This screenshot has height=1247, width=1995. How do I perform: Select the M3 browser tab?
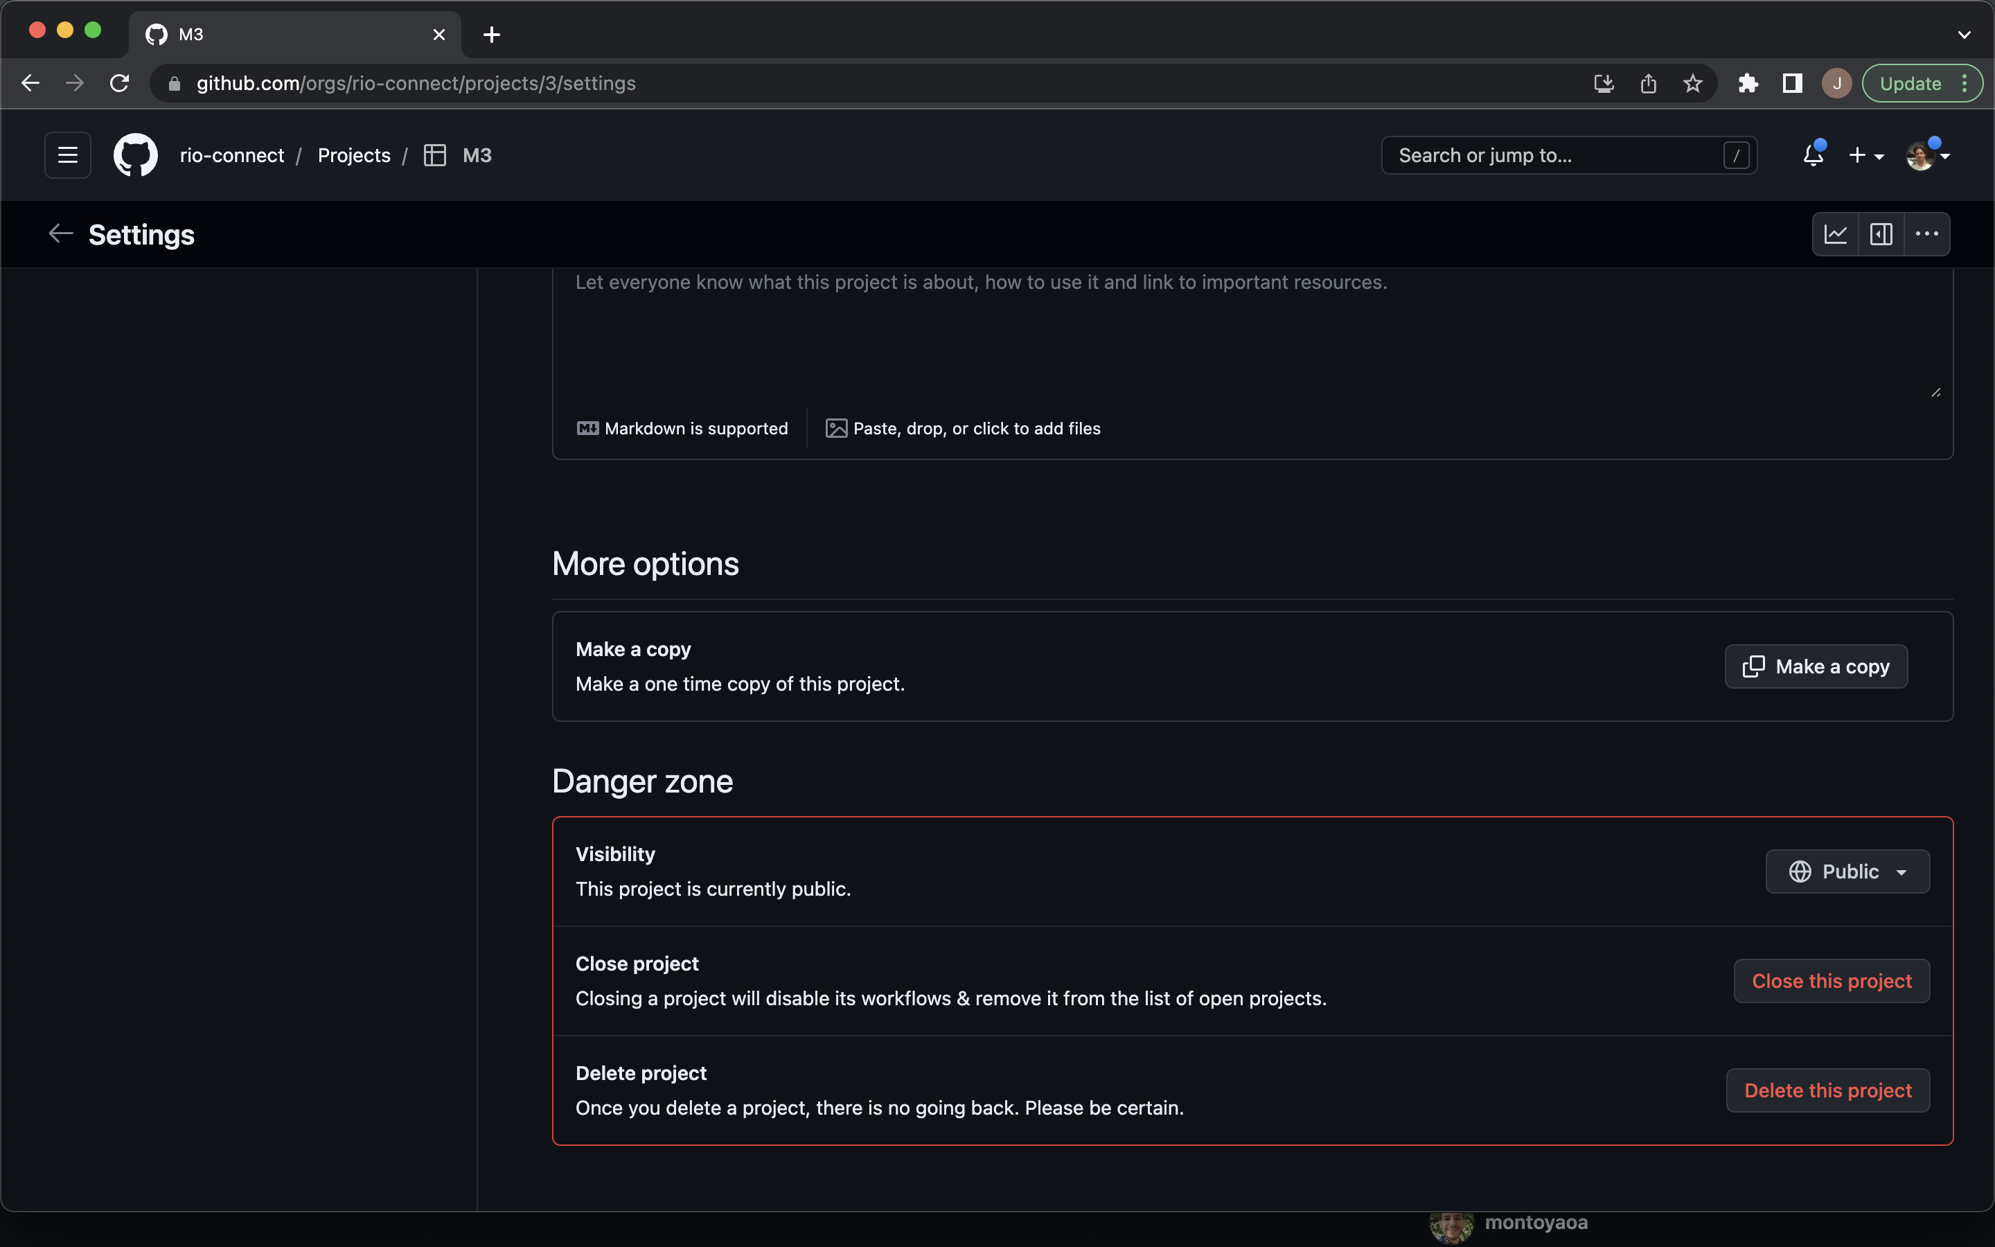click(295, 35)
